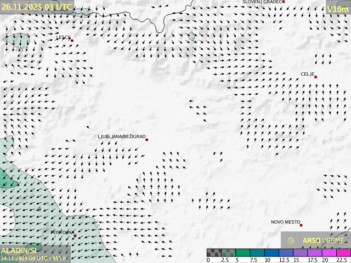Image resolution: width=351 pixels, height=263 pixels.
Task: Click the forecast run time 24.11.2025 00 UTC
Action: click(33, 258)
